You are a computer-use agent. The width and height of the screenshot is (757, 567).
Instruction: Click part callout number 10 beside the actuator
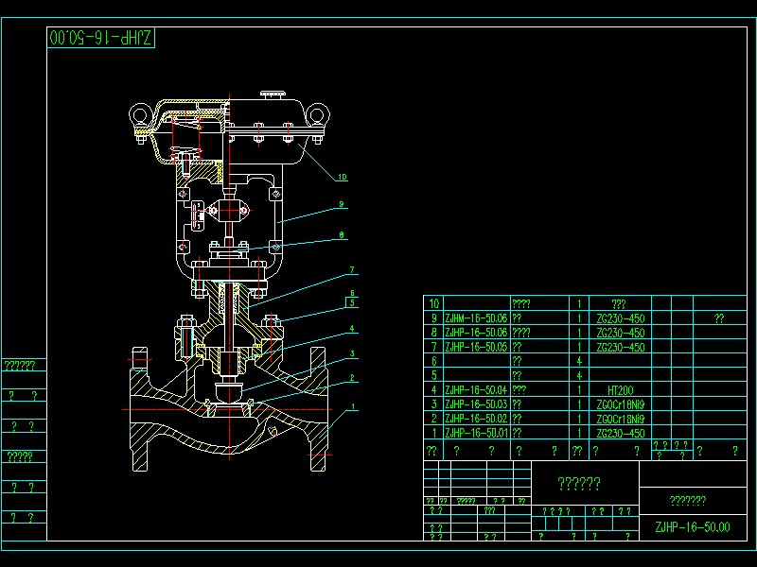(x=342, y=177)
